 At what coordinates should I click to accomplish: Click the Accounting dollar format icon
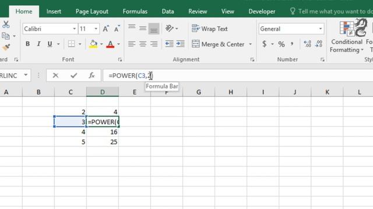(x=264, y=44)
